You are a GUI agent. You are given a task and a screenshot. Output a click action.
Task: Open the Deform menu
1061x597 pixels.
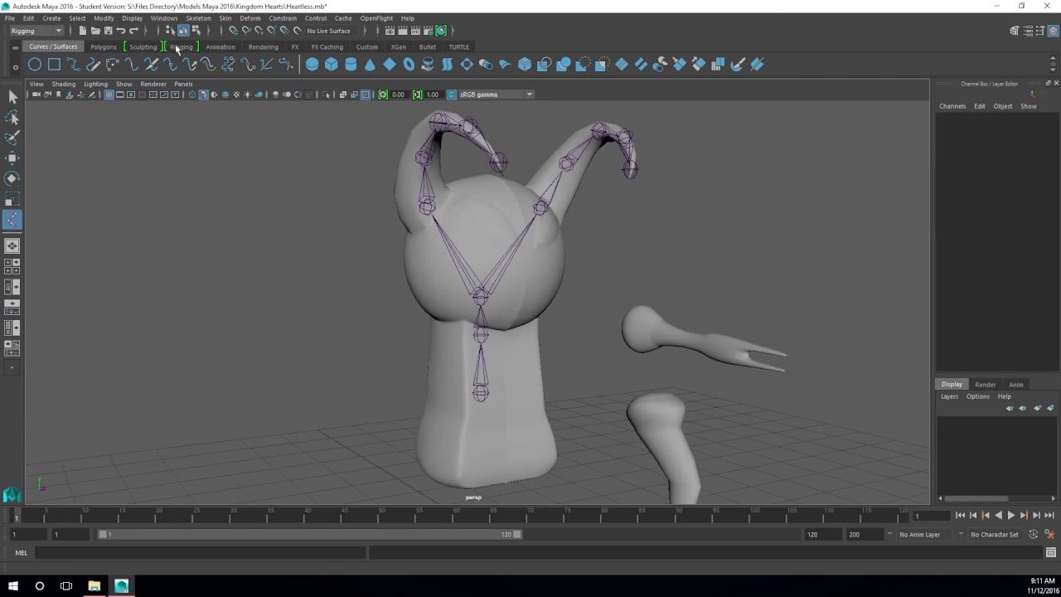tap(250, 18)
